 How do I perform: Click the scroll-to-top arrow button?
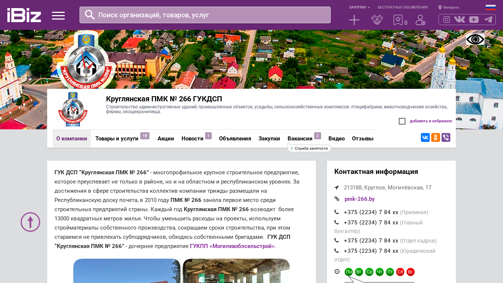pyautogui.click(x=30, y=222)
